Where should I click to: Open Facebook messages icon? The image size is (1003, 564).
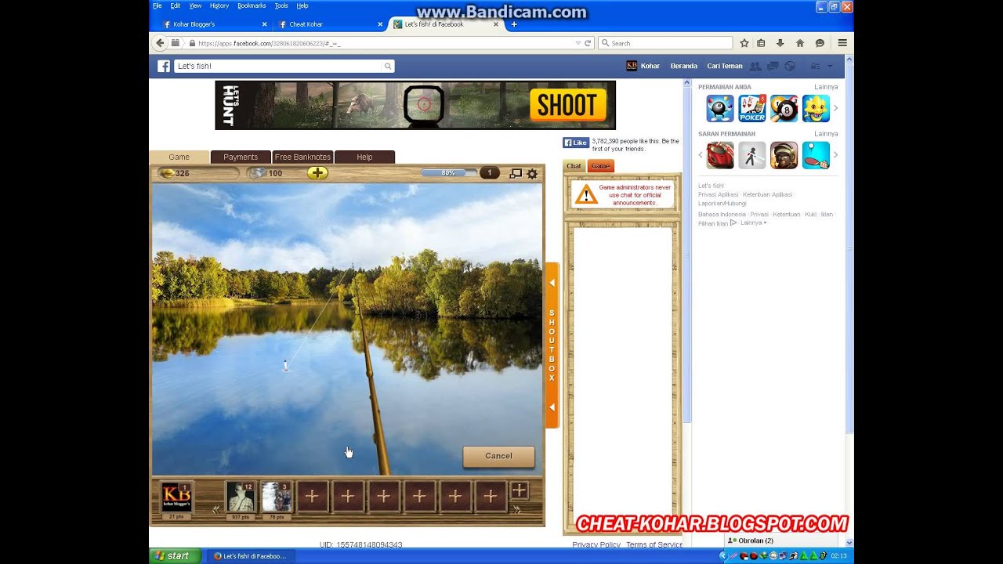773,67
